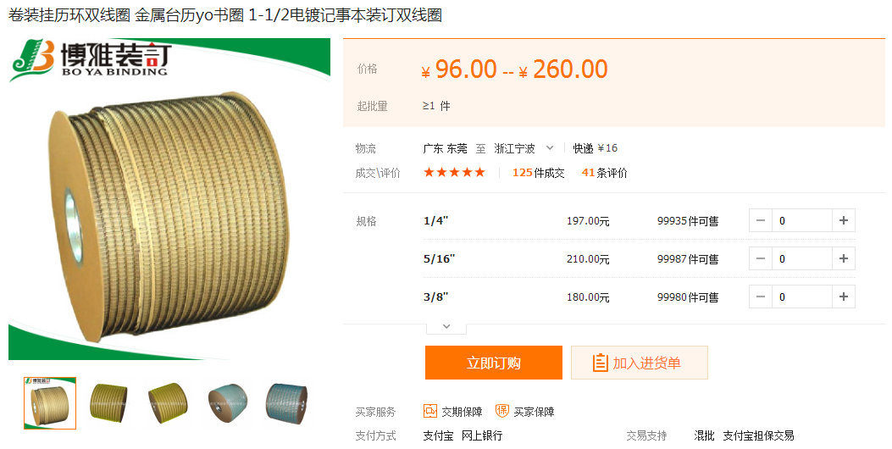Click the clipboard icon on 加入进货单

coord(600,363)
